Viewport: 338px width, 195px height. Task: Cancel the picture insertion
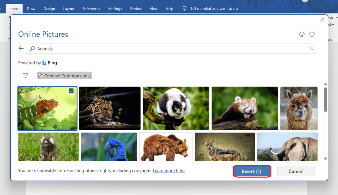tap(296, 171)
